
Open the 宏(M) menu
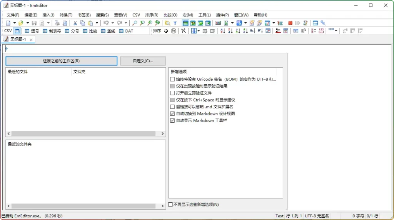(x=188, y=15)
